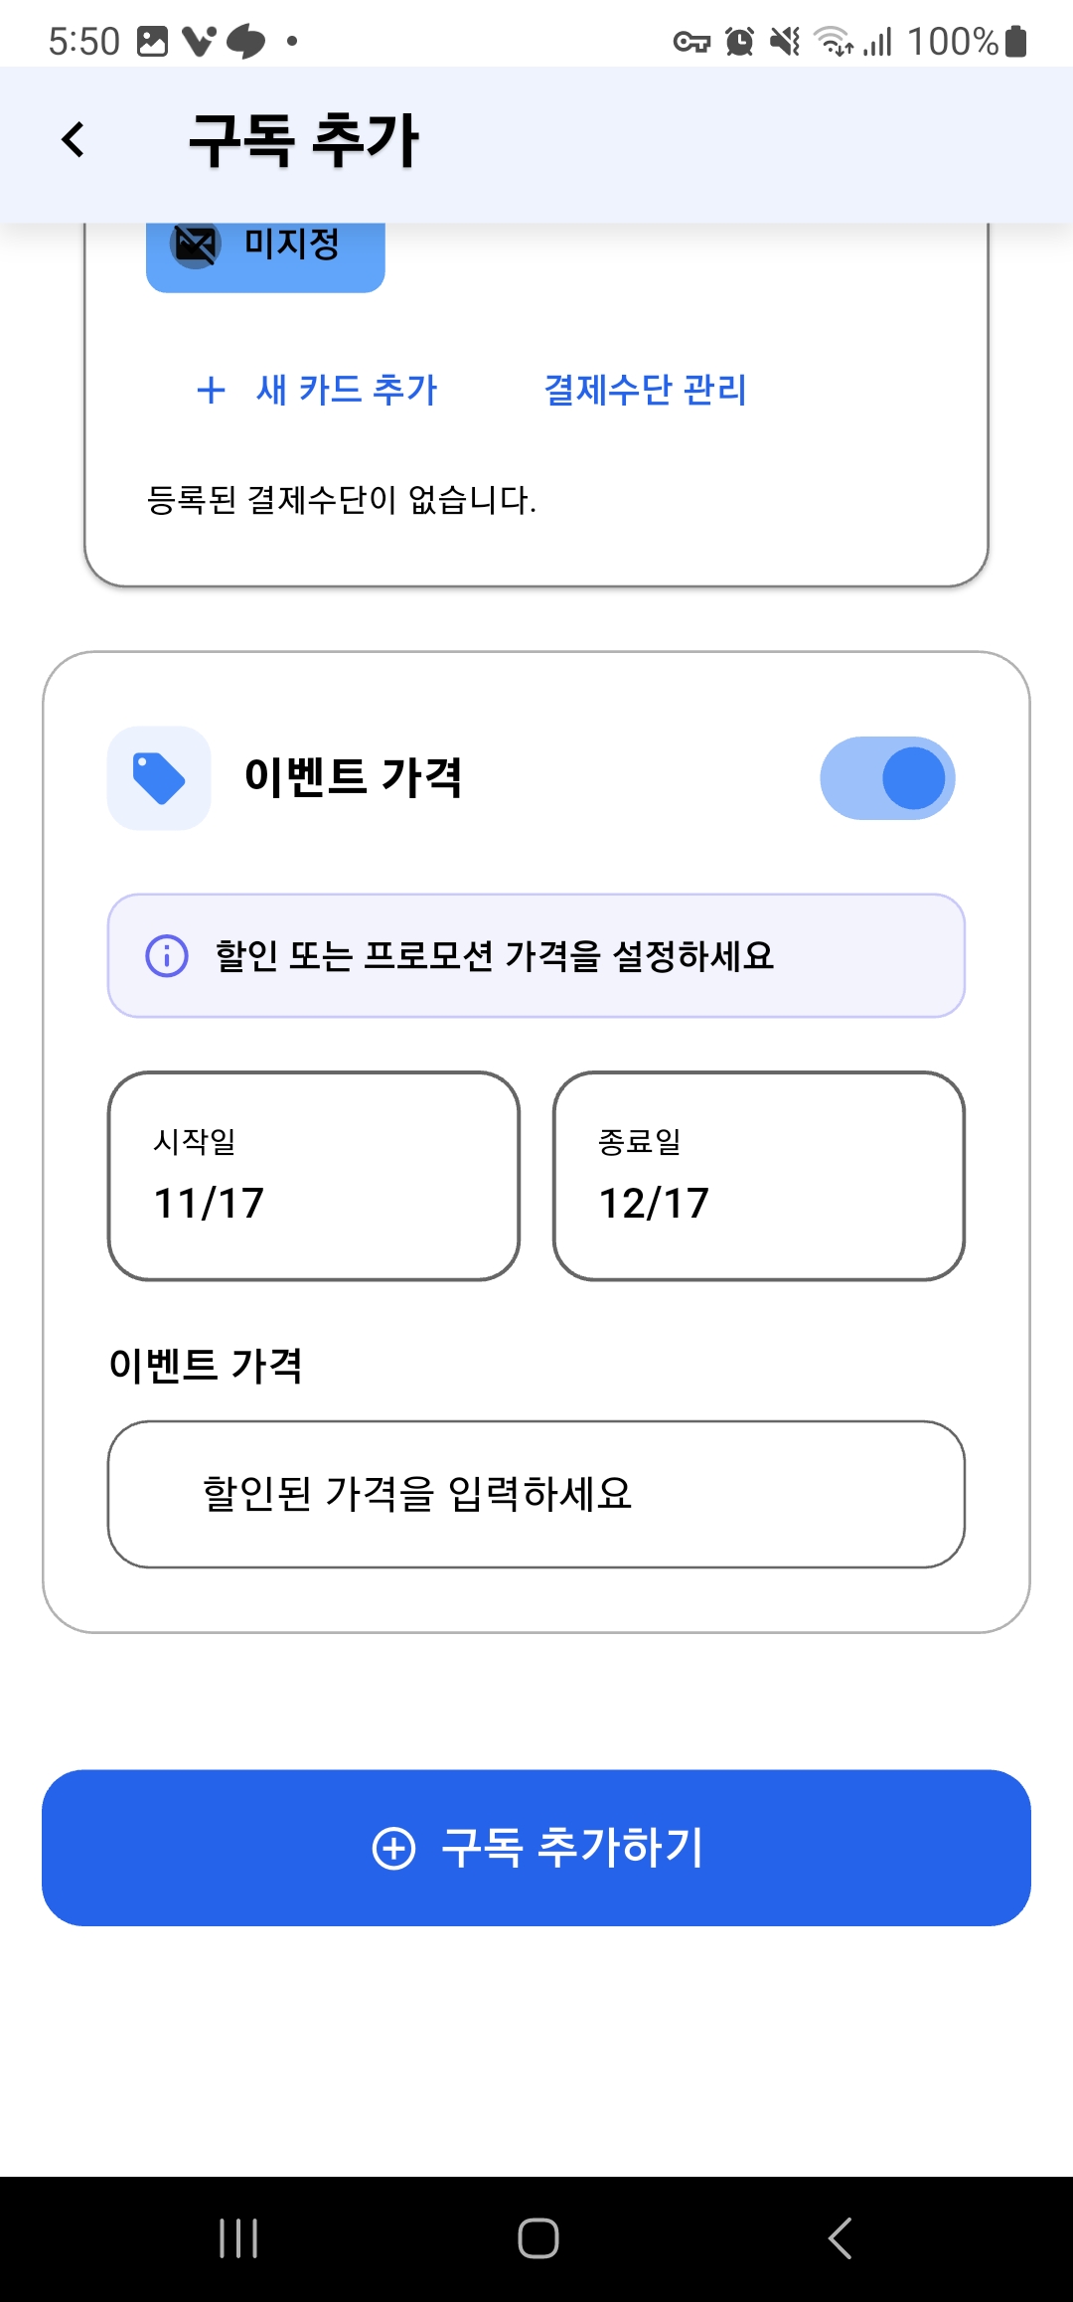Screen dimensions: 1073x2302
Task: Open the 시작일 date picker
Action: coord(314,1176)
